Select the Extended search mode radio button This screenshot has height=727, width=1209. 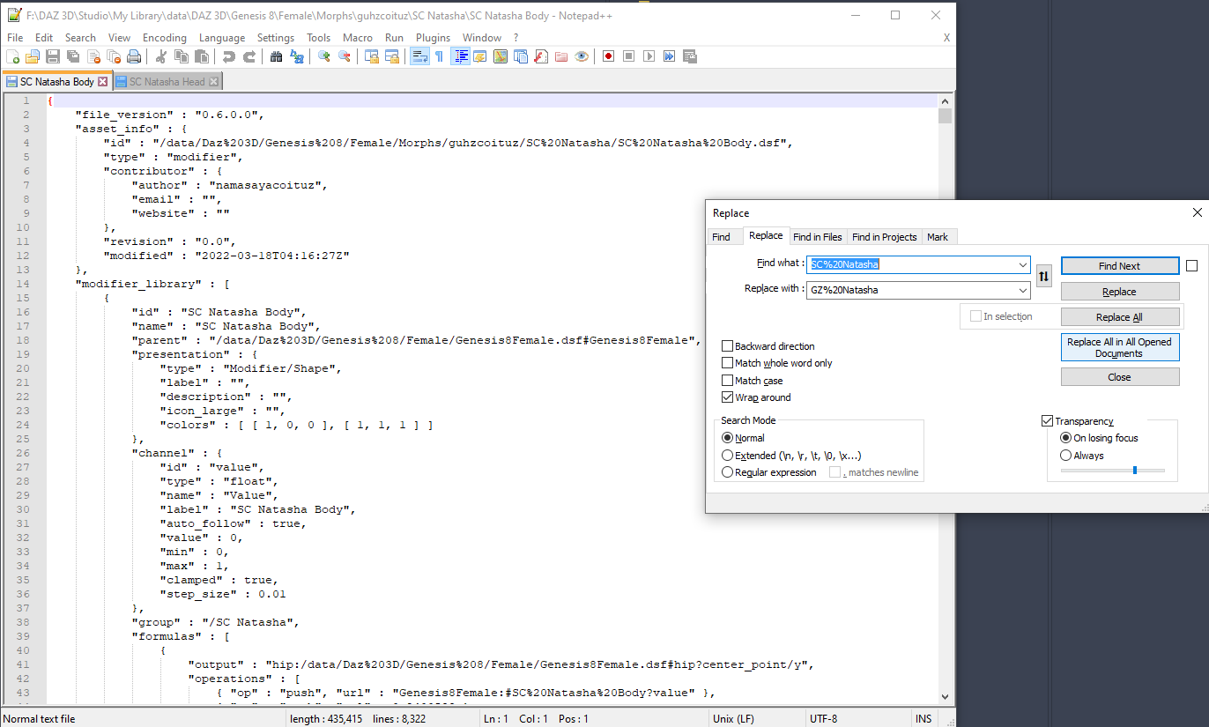727,456
